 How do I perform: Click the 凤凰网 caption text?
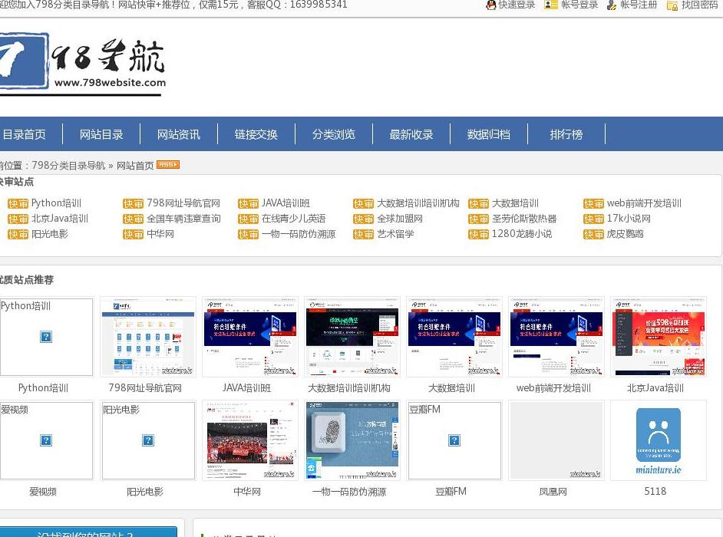click(553, 492)
